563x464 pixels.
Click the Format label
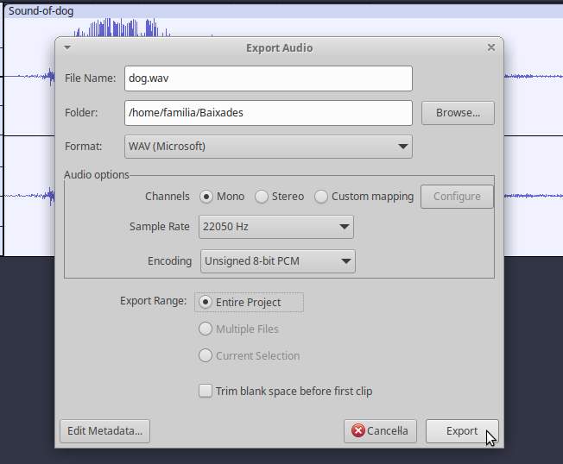click(x=83, y=147)
